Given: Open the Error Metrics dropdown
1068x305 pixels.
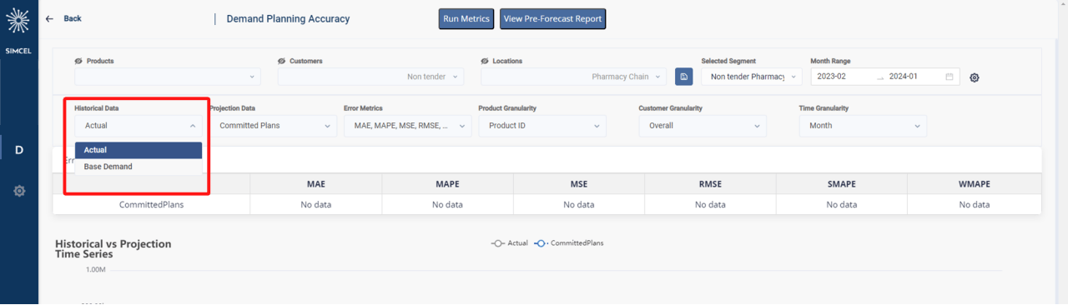Looking at the screenshot, I should click(407, 126).
